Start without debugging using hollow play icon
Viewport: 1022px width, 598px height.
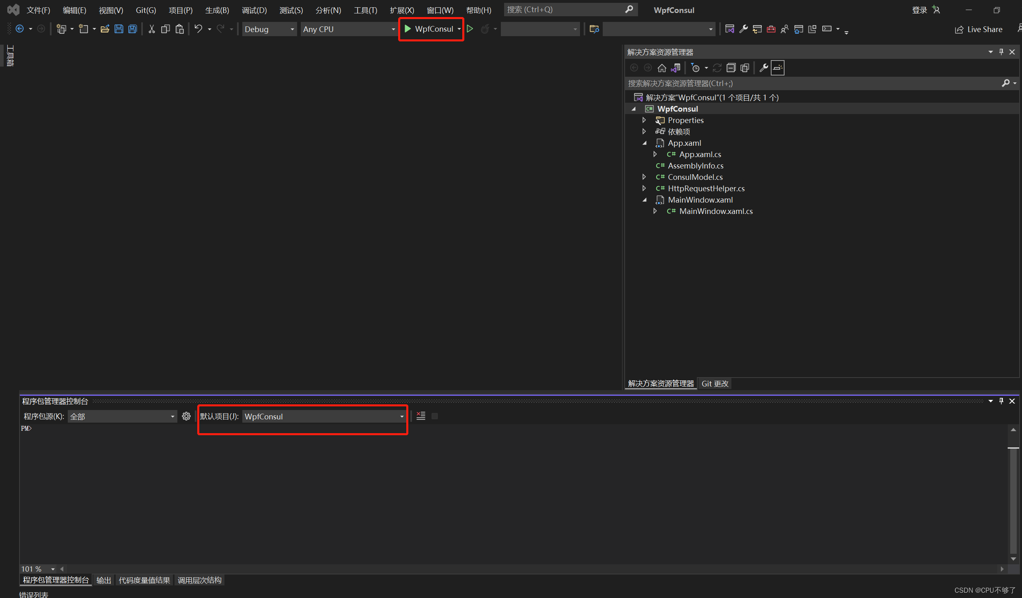tap(470, 29)
